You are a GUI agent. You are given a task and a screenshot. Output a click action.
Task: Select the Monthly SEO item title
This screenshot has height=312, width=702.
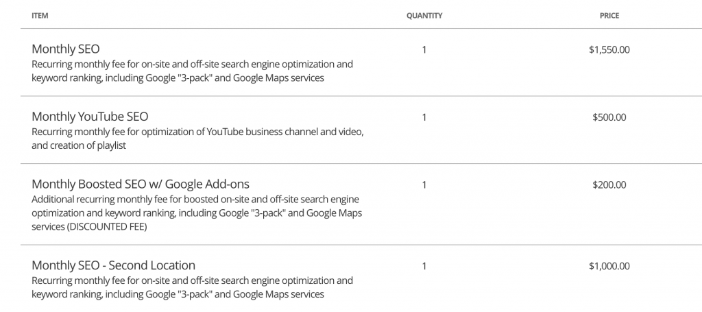(65, 49)
